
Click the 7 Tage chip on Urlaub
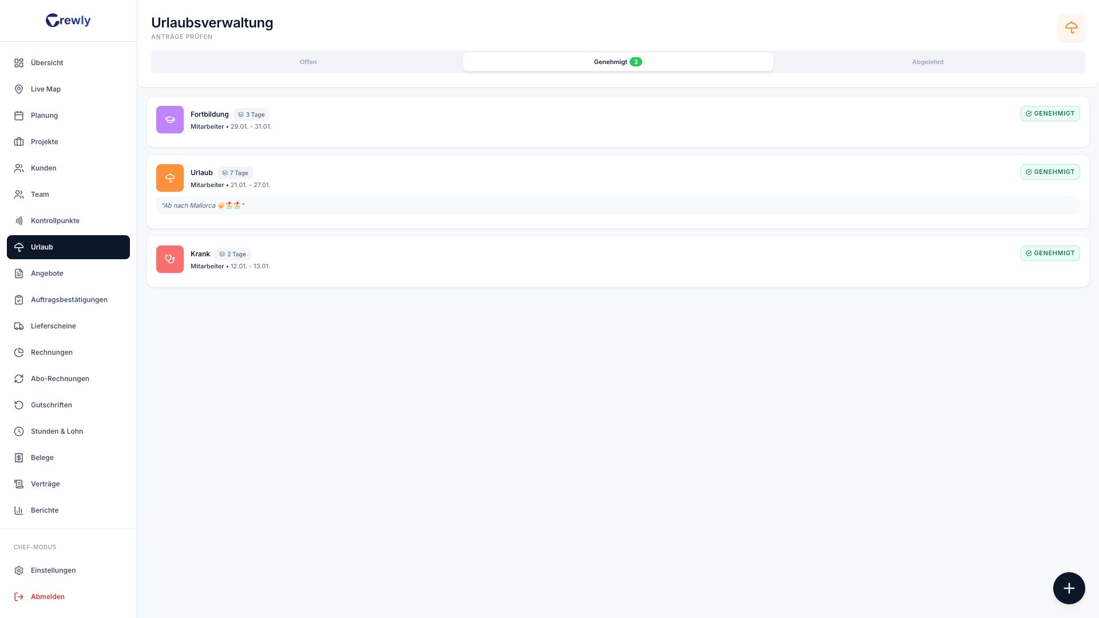[235, 173]
